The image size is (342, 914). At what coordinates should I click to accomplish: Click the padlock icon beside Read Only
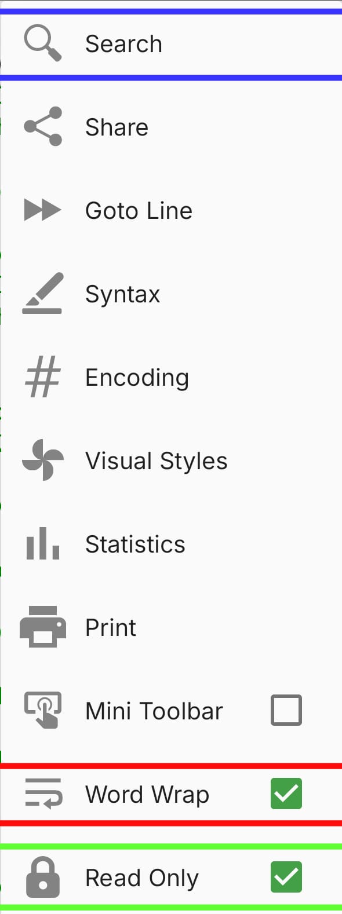click(42, 877)
